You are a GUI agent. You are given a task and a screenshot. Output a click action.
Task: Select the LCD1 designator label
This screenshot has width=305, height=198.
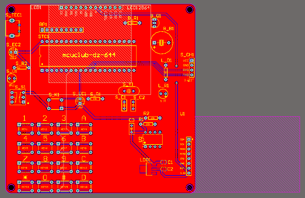click(36, 8)
